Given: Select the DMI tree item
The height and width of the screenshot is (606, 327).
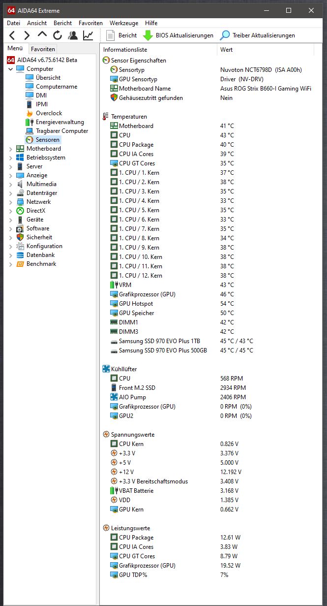Looking at the screenshot, I should point(41,96).
